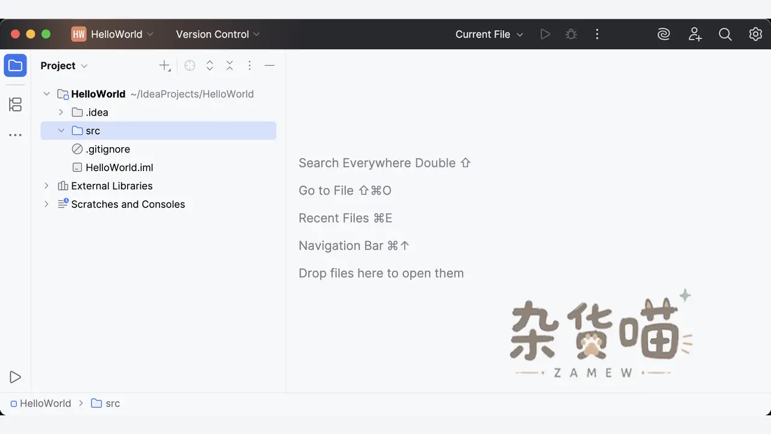Collapse the HelloWorld root node arrow
This screenshot has height=434, width=771.
click(46, 94)
